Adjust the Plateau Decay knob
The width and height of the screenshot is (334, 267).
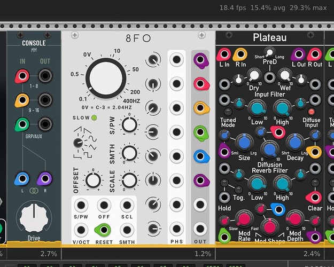click(295, 143)
